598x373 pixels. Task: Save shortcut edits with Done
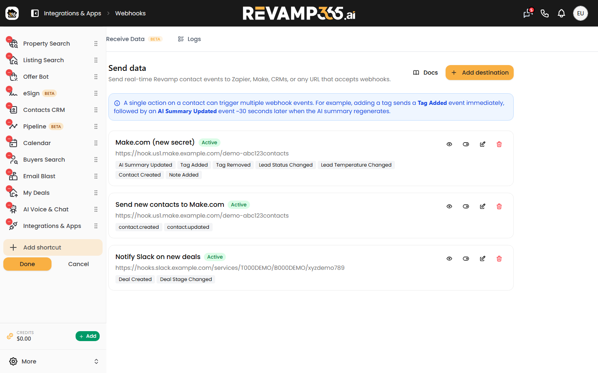27,264
